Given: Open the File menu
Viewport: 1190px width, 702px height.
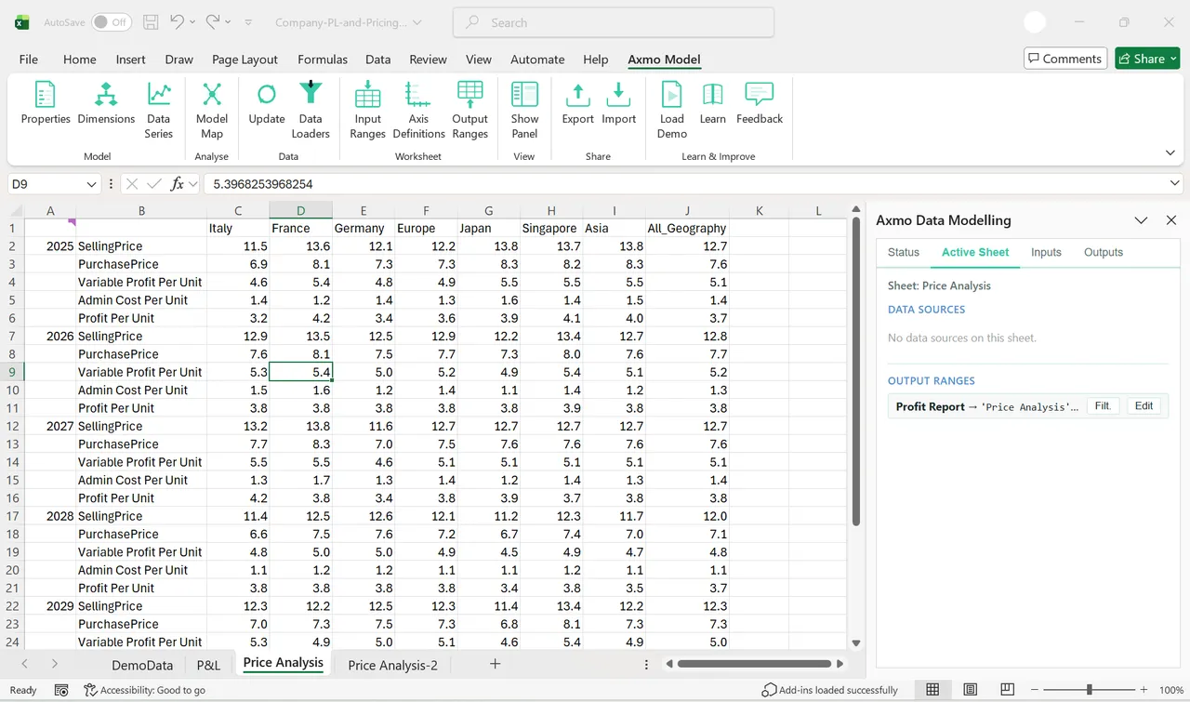Looking at the screenshot, I should pyautogui.click(x=29, y=59).
